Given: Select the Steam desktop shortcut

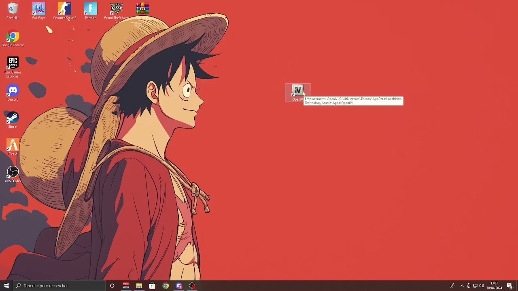Looking at the screenshot, I should click(13, 120).
